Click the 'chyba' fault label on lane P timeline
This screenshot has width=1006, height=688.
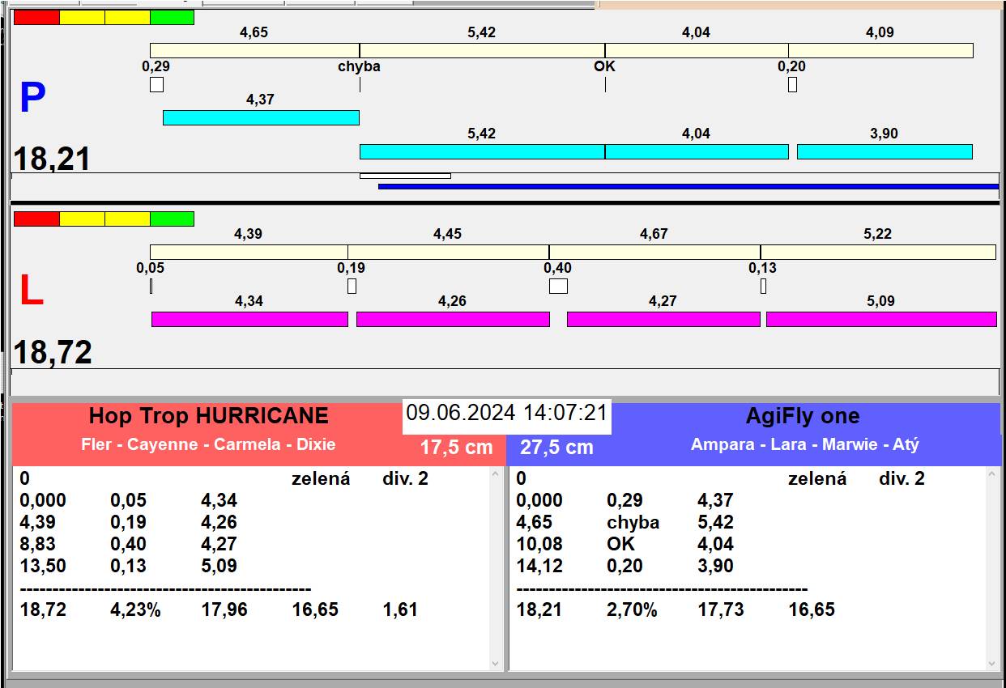pyautogui.click(x=359, y=66)
